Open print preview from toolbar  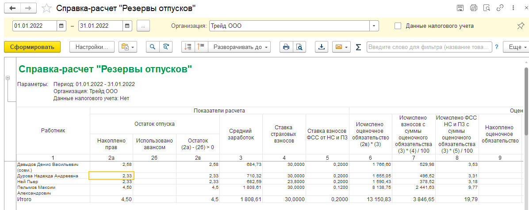coord(299,47)
